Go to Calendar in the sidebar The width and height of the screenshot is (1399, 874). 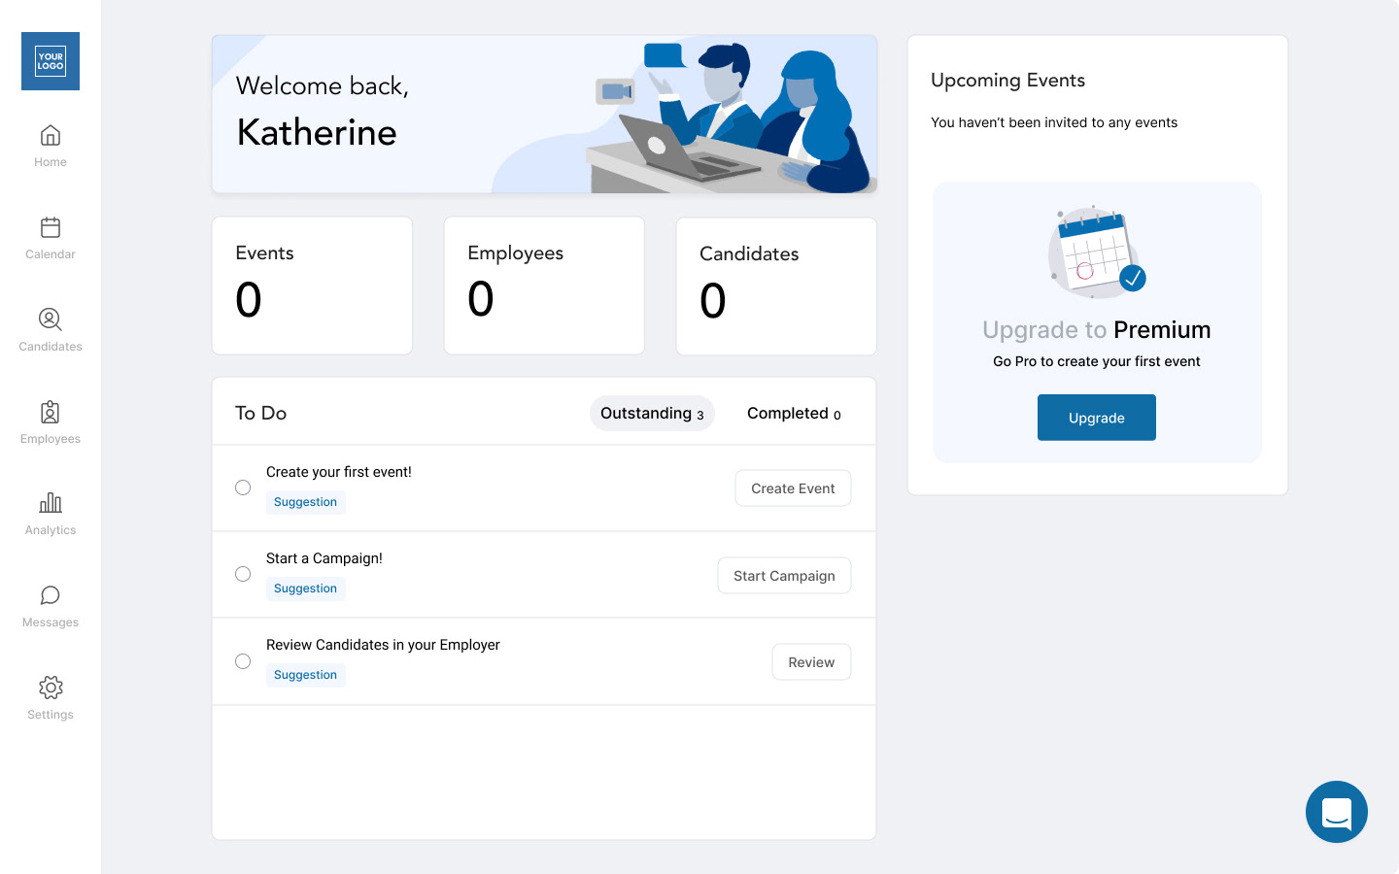[51, 228]
